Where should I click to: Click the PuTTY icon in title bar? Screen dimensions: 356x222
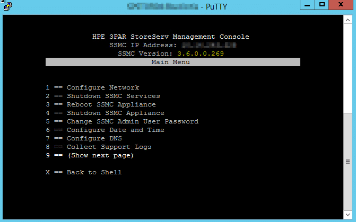coord(7,6)
